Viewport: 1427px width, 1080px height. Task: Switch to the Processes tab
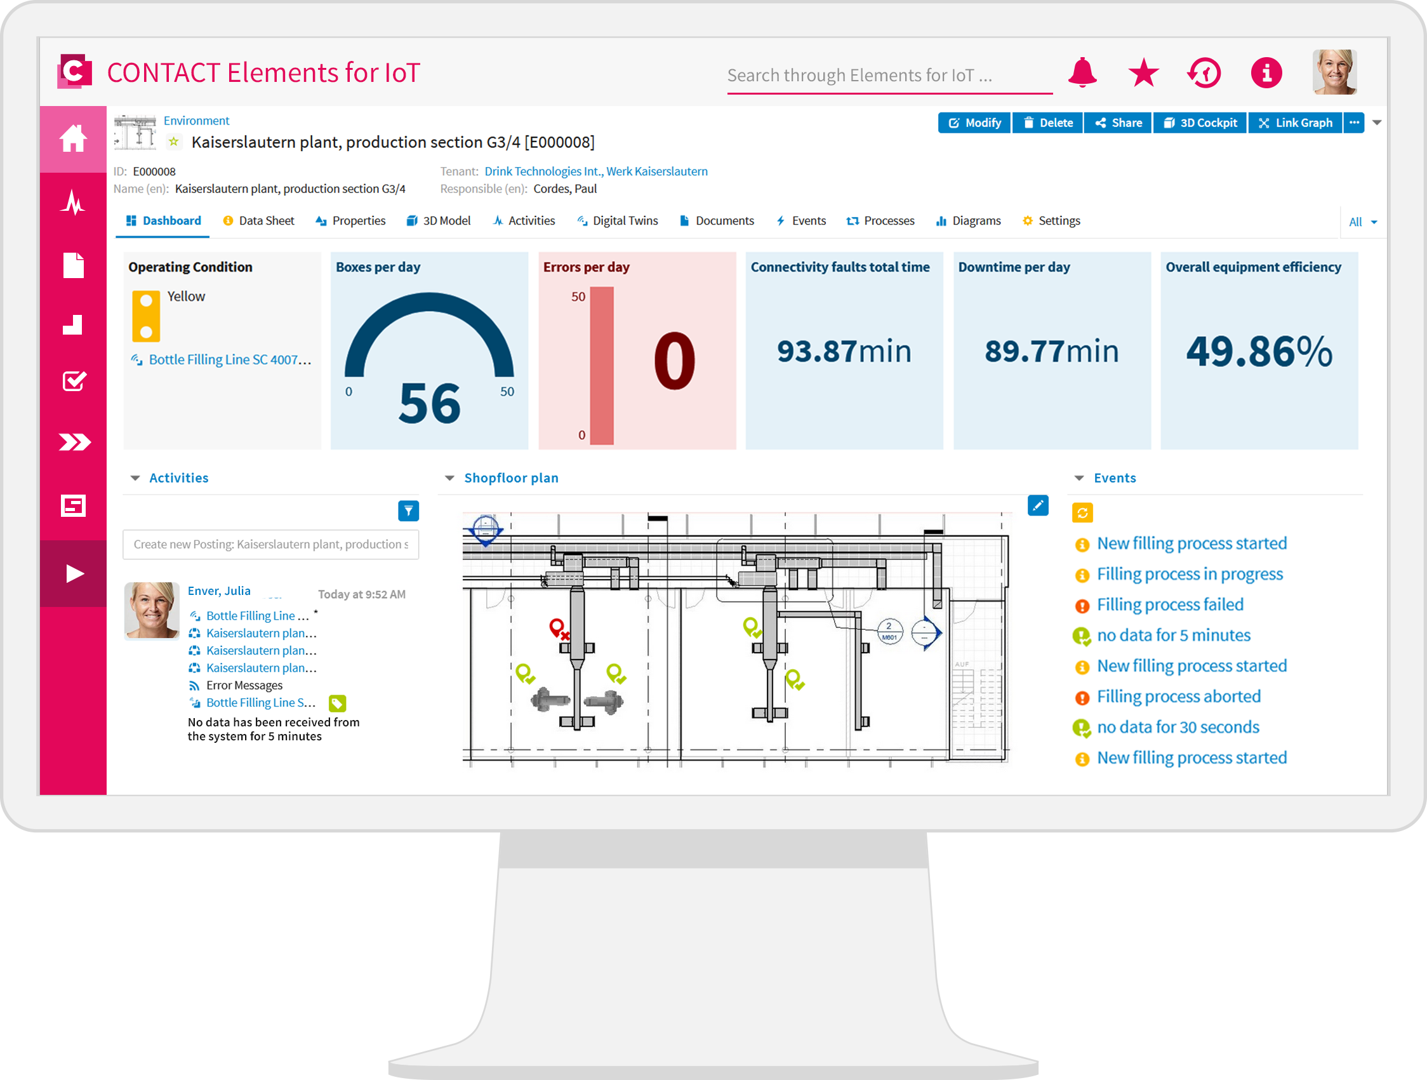click(x=880, y=221)
